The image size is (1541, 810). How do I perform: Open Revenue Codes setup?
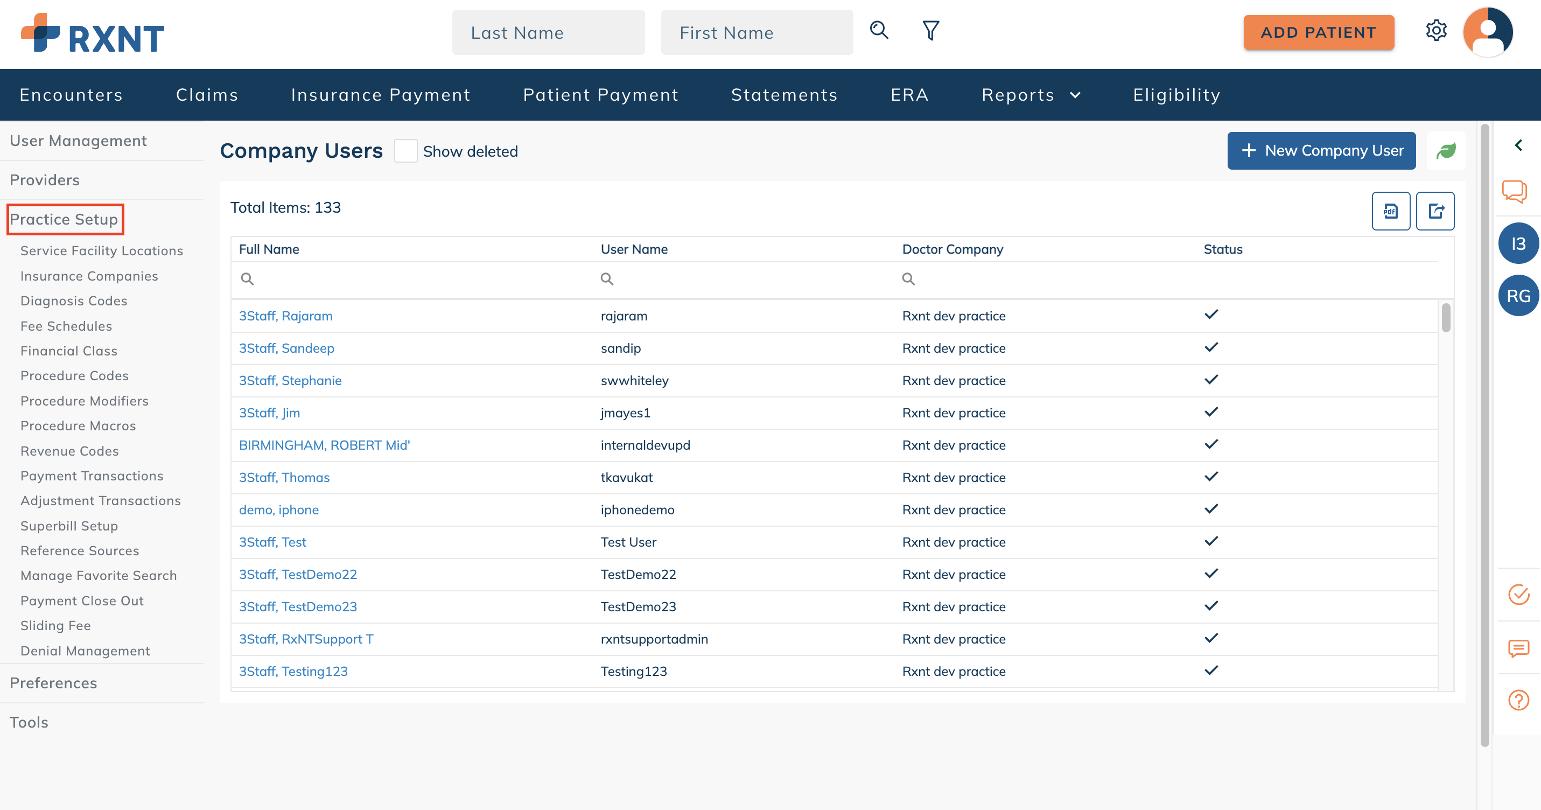[69, 451]
